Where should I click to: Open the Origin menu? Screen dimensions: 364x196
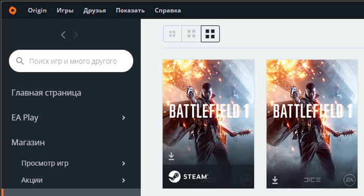pos(37,10)
